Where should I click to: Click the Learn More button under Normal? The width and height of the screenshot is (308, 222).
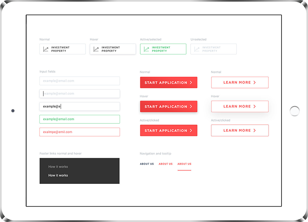pyautogui.click(x=240, y=83)
